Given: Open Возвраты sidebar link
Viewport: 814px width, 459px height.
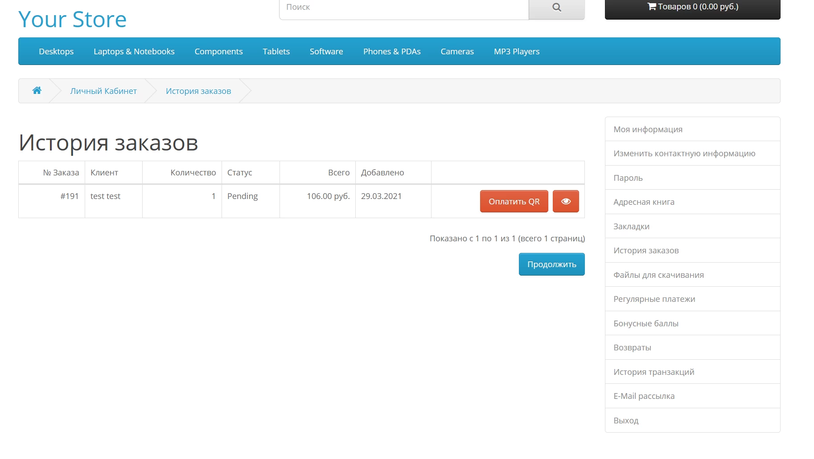Looking at the screenshot, I should pos(692,348).
